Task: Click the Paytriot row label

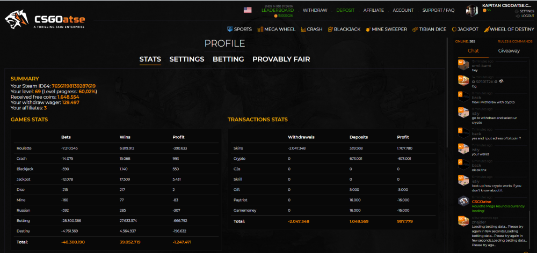Action: pyautogui.click(x=240, y=200)
